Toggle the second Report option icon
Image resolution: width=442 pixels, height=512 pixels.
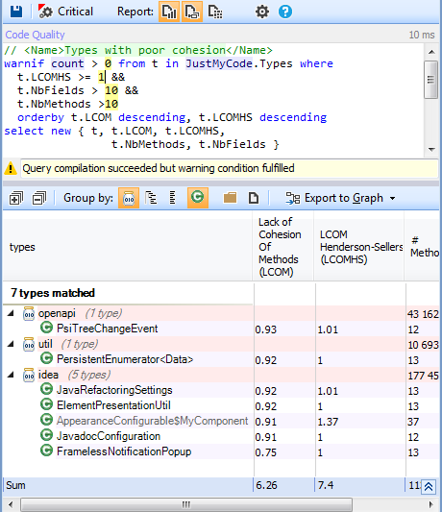192,12
